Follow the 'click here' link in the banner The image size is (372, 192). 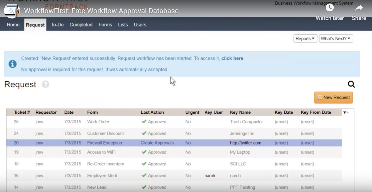coord(232,58)
